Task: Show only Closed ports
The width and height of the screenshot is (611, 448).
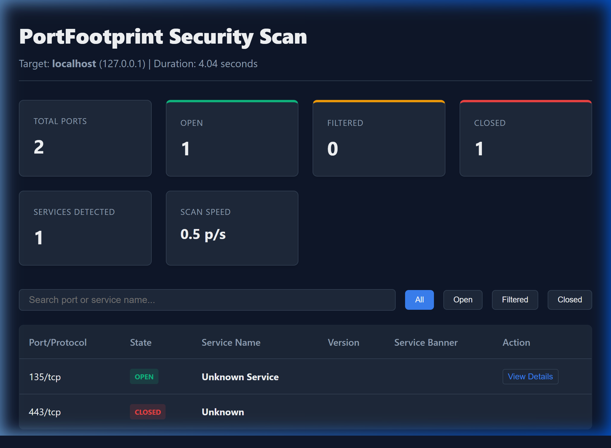Action: pos(570,300)
